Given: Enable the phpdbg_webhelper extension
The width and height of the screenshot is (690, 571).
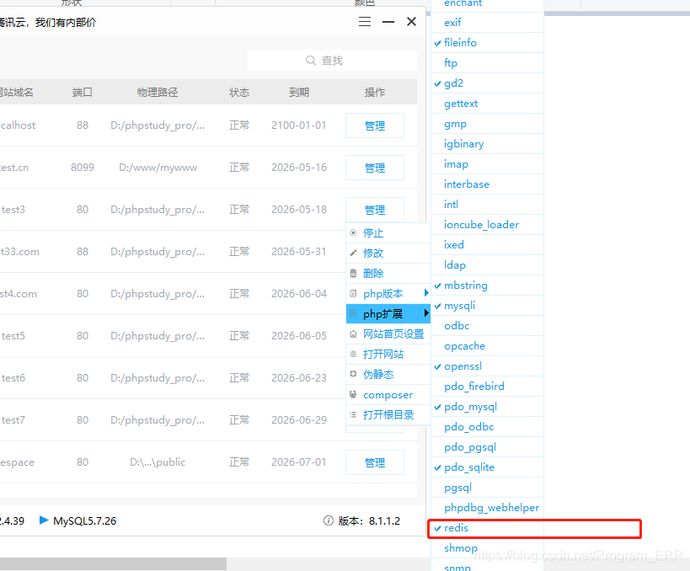Looking at the screenshot, I should [x=487, y=508].
